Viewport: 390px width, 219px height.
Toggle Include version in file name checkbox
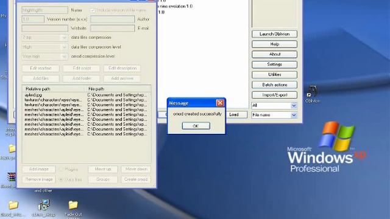pyautogui.click(x=93, y=10)
